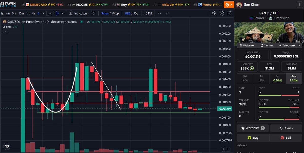Switch stats to 1H period
The width and height of the screenshot is (304, 153).
point(261,79)
